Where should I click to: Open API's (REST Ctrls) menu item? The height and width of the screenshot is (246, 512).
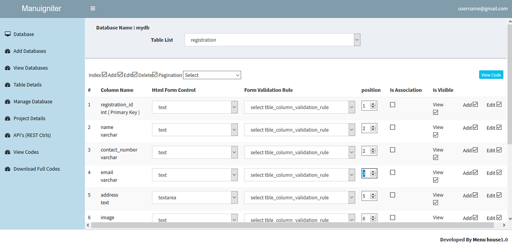(x=32, y=135)
